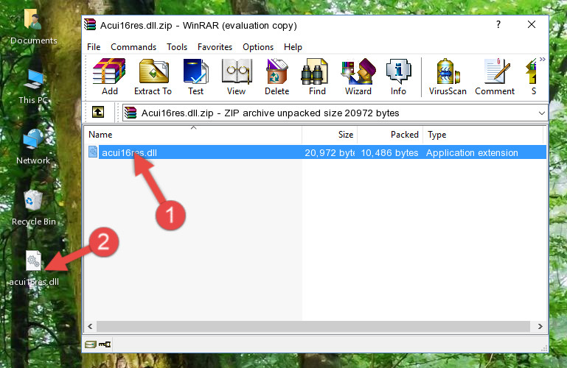Open the Tools menu
This screenshot has width=567, height=368.
177,47
